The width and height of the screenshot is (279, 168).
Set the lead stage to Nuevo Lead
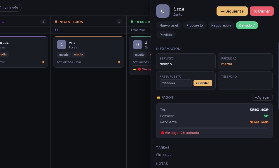[x=169, y=25]
